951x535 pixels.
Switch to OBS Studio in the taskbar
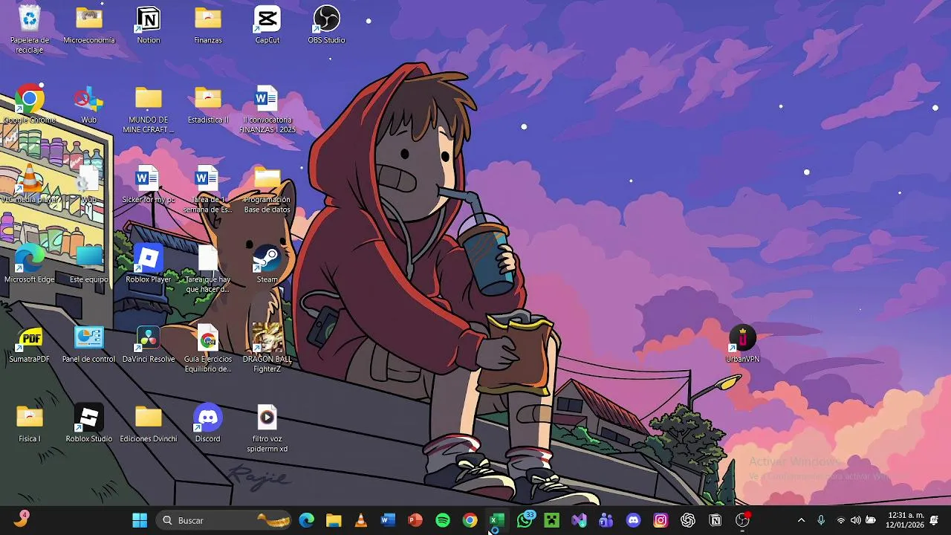pyautogui.click(x=742, y=520)
